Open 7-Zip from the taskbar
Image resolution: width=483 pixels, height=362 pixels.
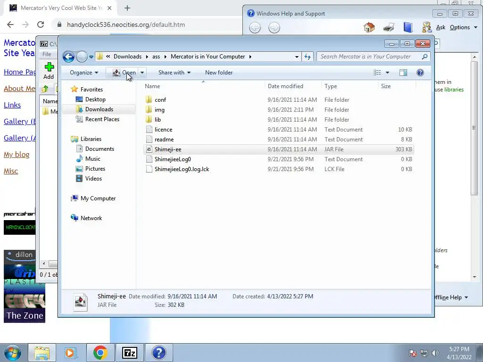coord(129,353)
